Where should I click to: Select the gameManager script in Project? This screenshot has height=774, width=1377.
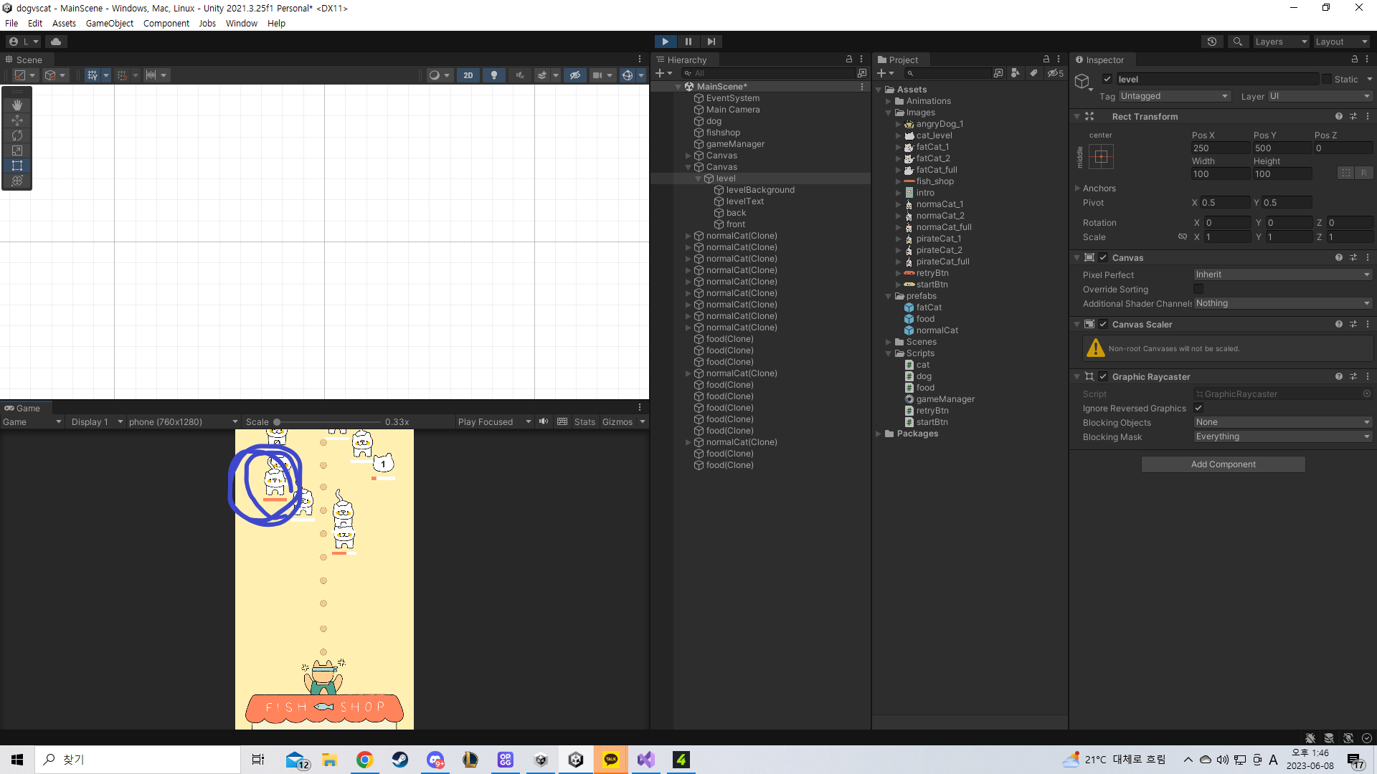[x=945, y=399]
